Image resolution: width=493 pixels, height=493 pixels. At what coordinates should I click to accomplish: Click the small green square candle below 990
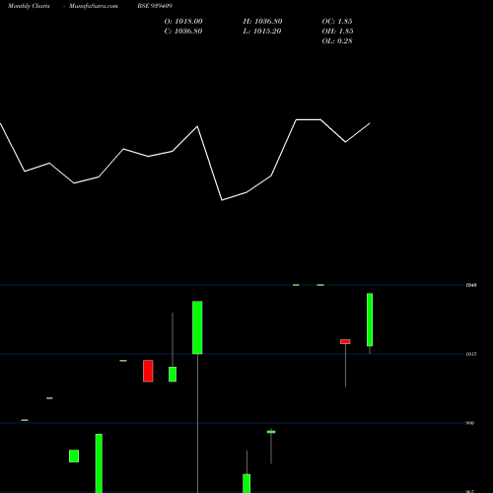coord(74,456)
